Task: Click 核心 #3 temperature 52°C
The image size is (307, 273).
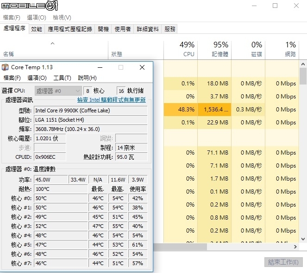Action: (x=61, y=226)
